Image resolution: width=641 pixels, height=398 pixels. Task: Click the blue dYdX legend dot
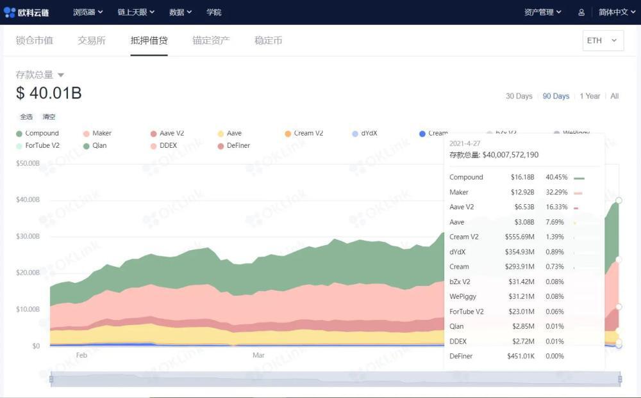(354, 133)
